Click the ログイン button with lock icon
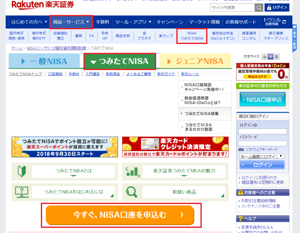This screenshot has height=233, width=300. pos(277,7)
